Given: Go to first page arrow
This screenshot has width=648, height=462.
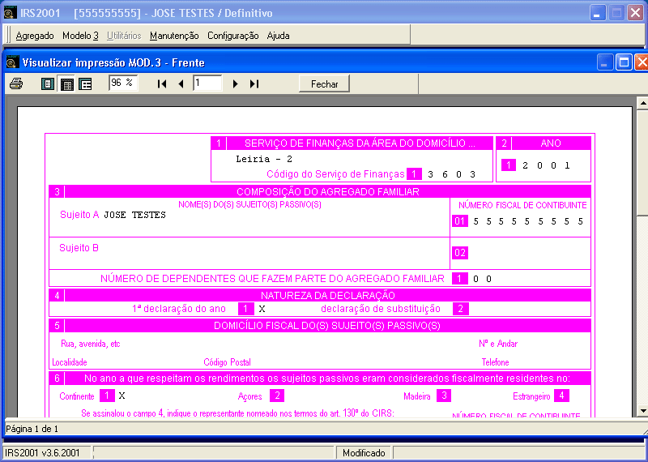Looking at the screenshot, I should [162, 84].
